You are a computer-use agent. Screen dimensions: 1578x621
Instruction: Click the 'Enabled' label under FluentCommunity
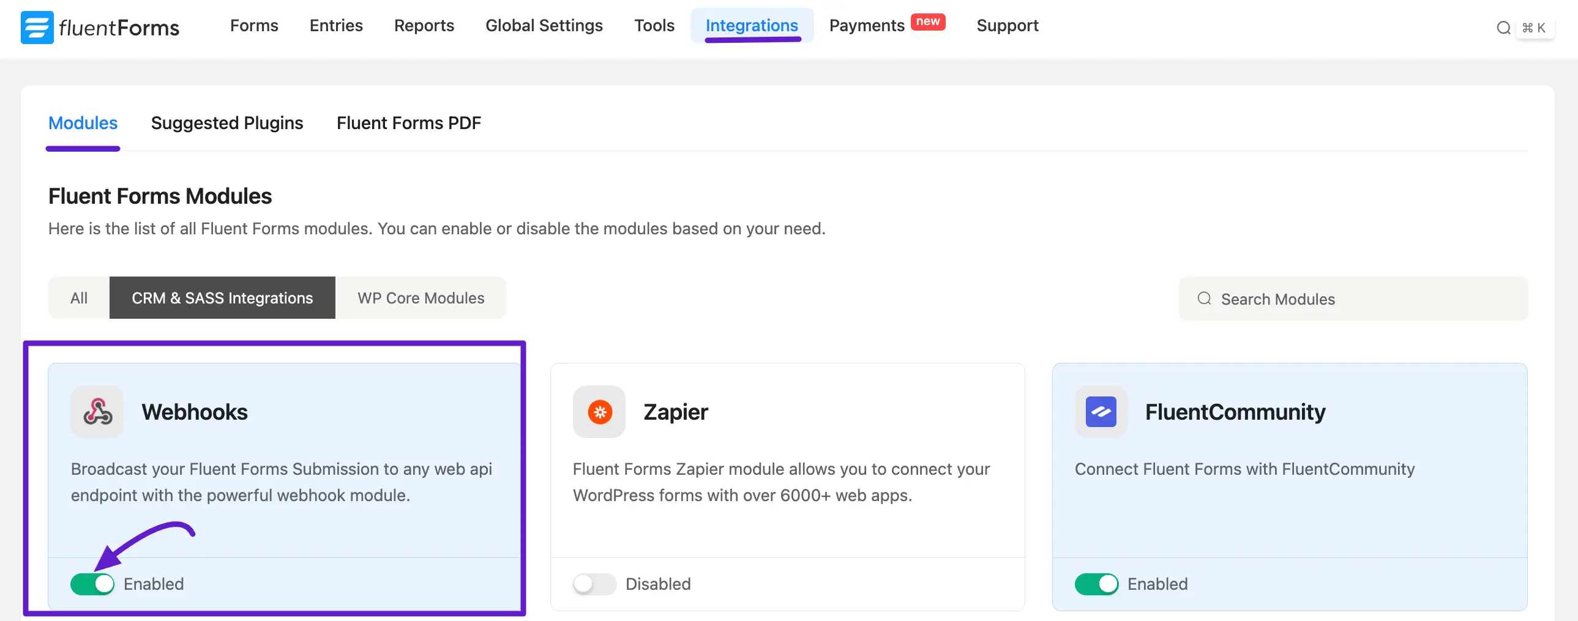pyautogui.click(x=1157, y=584)
